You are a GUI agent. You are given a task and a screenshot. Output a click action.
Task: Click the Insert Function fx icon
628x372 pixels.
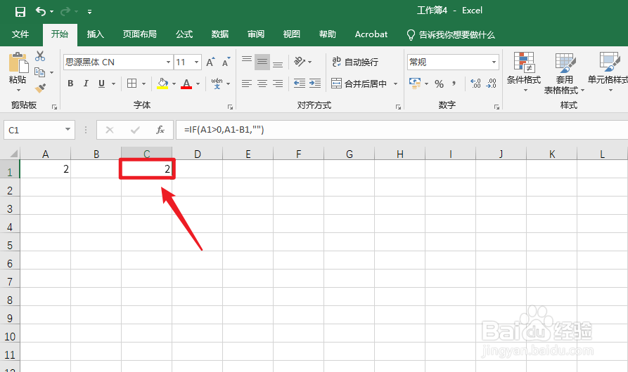click(160, 130)
